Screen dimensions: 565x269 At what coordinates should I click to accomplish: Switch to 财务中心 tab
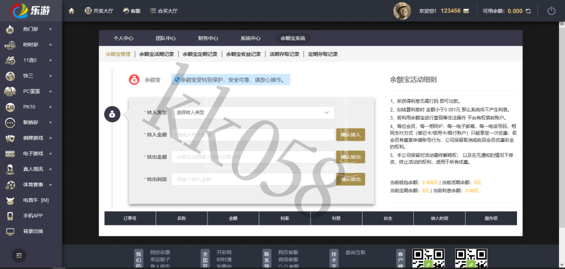tap(208, 38)
